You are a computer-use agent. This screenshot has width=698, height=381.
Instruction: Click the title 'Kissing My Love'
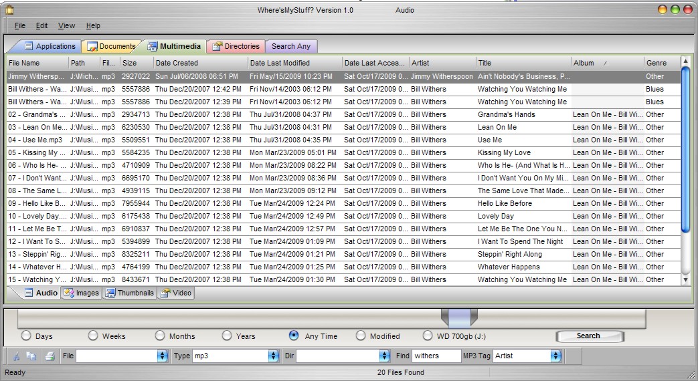click(504, 152)
